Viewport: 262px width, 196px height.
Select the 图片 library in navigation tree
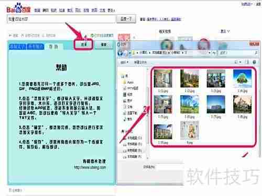coord(128,101)
